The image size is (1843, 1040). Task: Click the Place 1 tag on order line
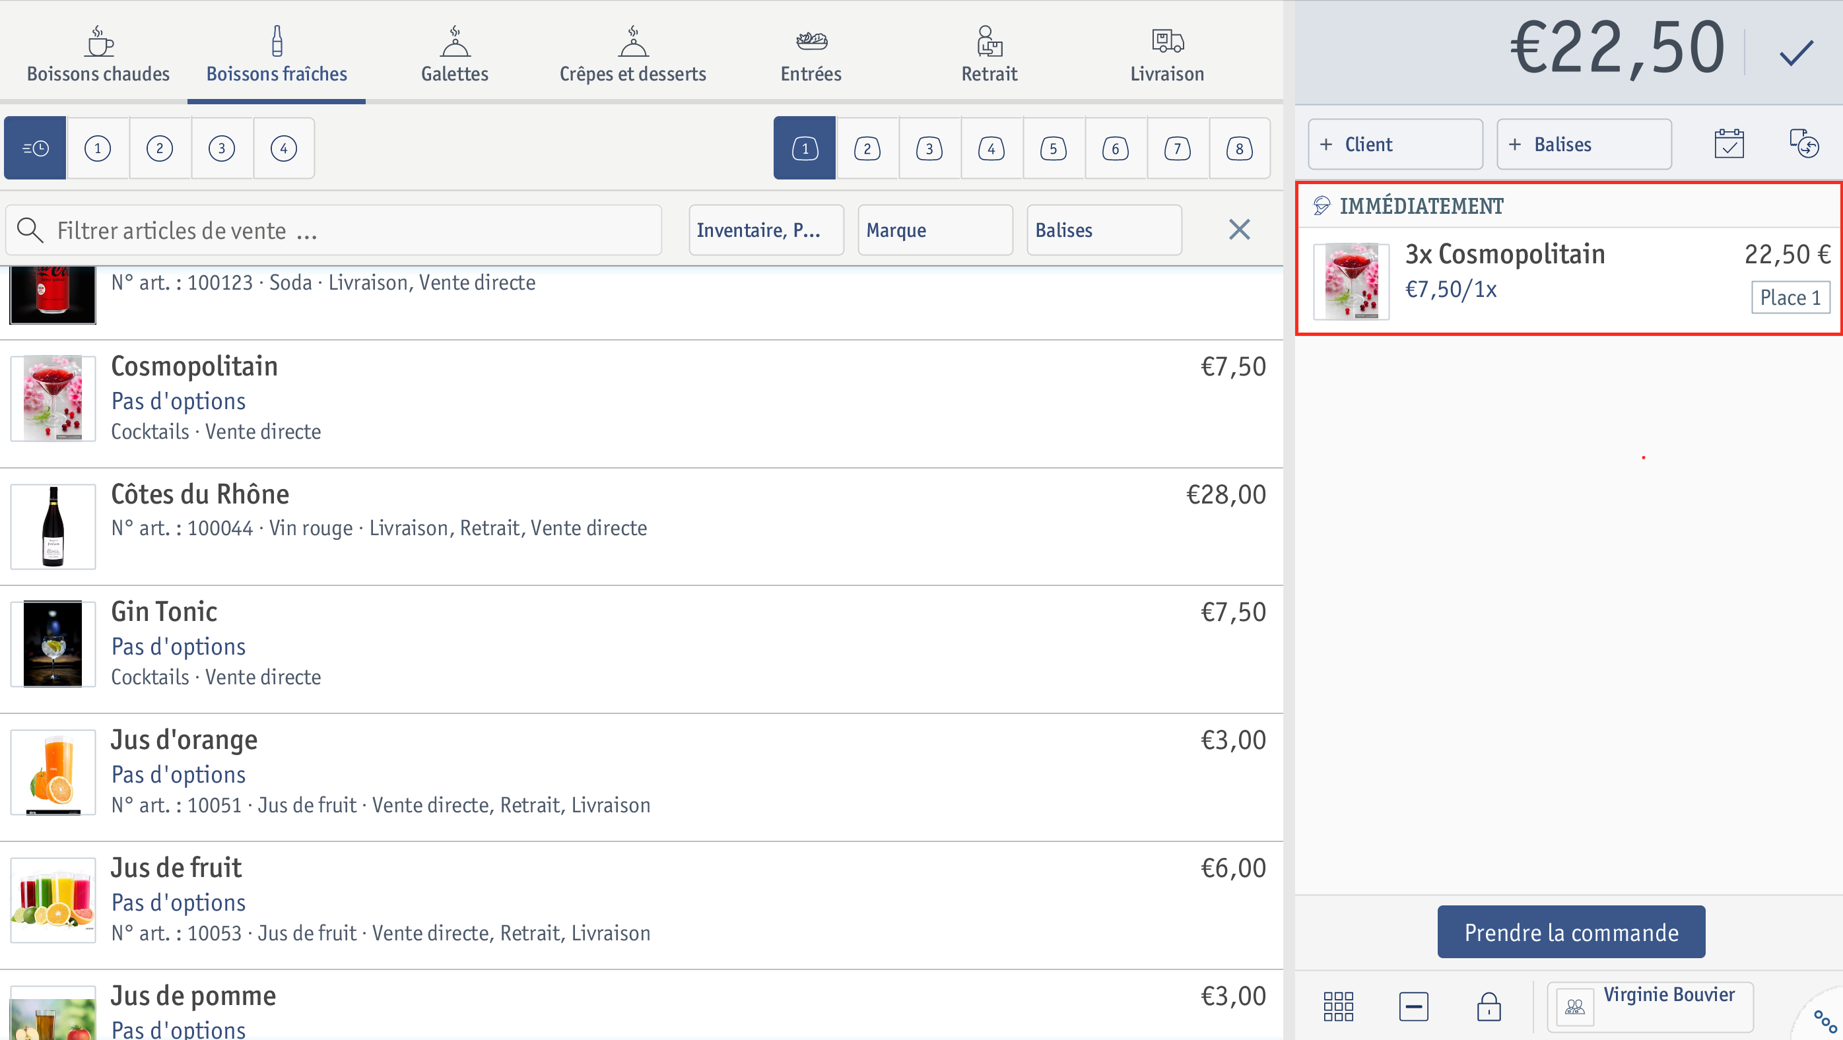1790,298
